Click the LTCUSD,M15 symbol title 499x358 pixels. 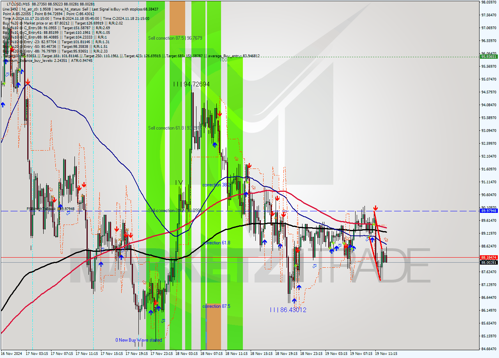tap(18, 4)
